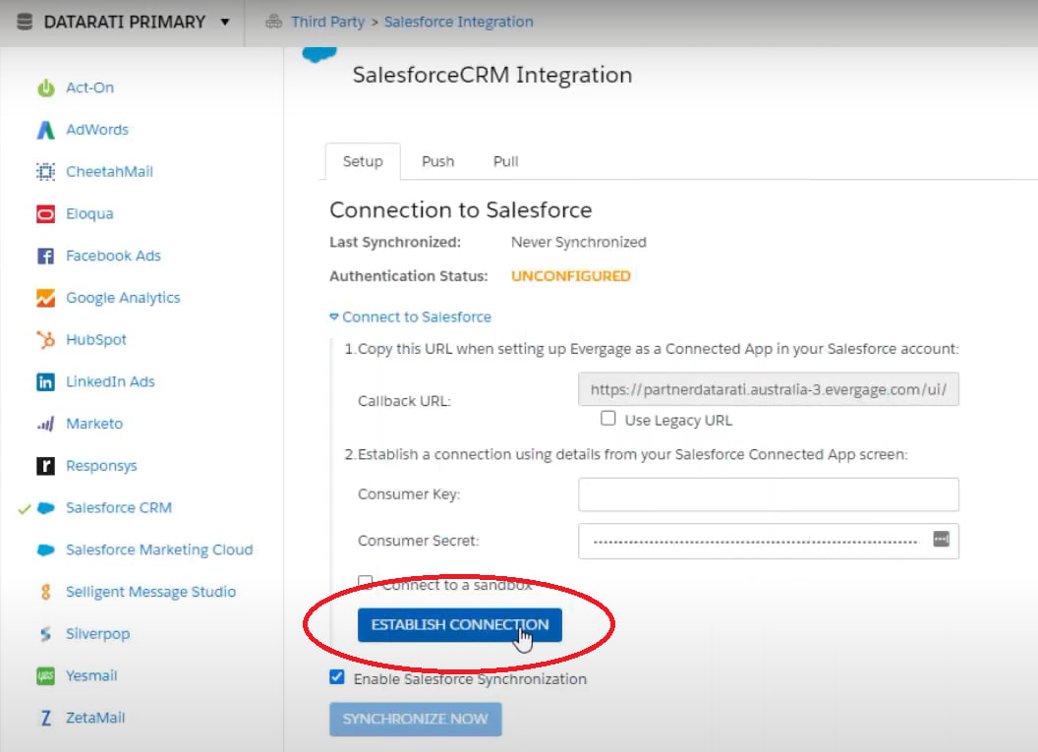Click the Facebook Ads logo icon
This screenshot has height=752, width=1038.
pos(45,256)
